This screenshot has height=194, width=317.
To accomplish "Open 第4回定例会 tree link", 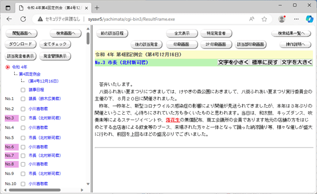I will pyautogui.click(x=30, y=74).
